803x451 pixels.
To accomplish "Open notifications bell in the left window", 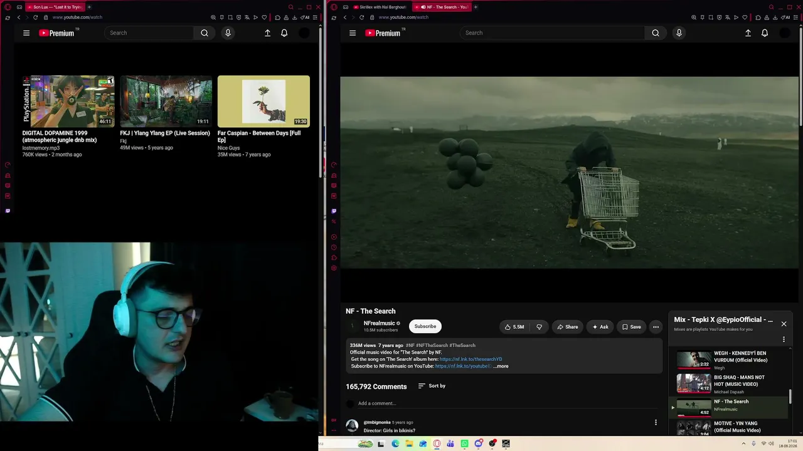I will pyautogui.click(x=284, y=33).
